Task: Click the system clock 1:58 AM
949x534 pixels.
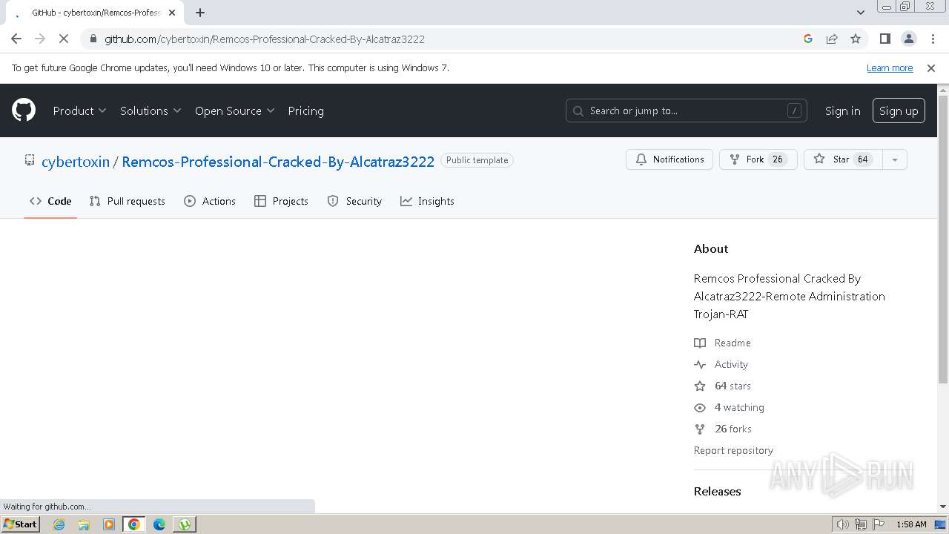Action: click(x=911, y=524)
